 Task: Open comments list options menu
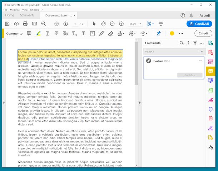[202, 43]
